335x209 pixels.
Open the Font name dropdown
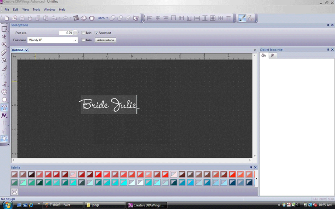(x=76, y=40)
